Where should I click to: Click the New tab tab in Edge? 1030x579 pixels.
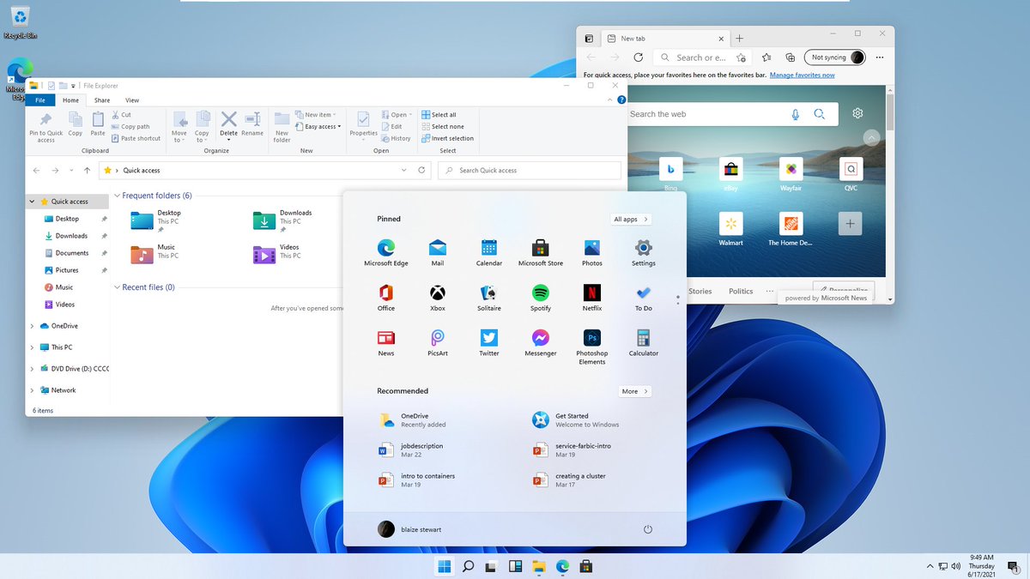(666, 39)
